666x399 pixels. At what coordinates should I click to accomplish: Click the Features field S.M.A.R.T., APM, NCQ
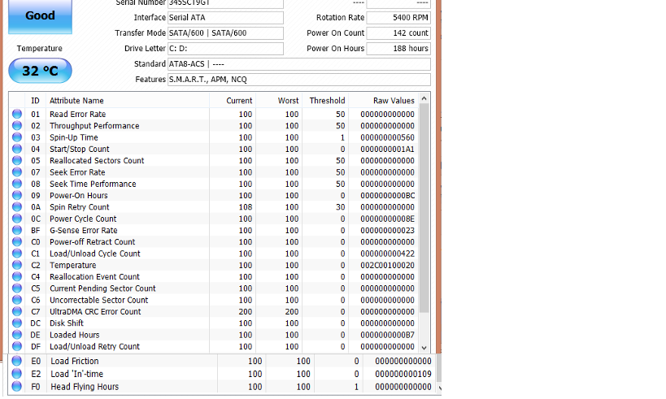(x=299, y=80)
